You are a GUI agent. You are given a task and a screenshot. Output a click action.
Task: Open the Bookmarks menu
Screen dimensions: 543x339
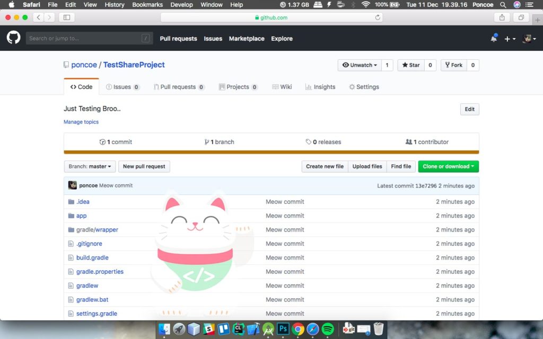[x=147, y=4]
